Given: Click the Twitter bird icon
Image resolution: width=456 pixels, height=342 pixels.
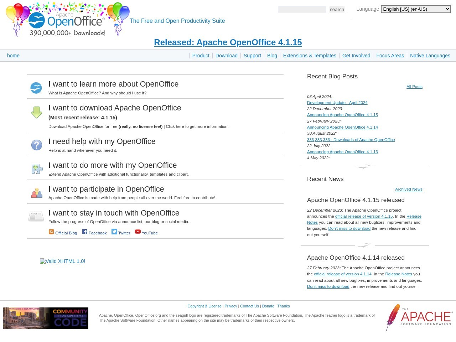Looking at the screenshot, I should 114,232.
